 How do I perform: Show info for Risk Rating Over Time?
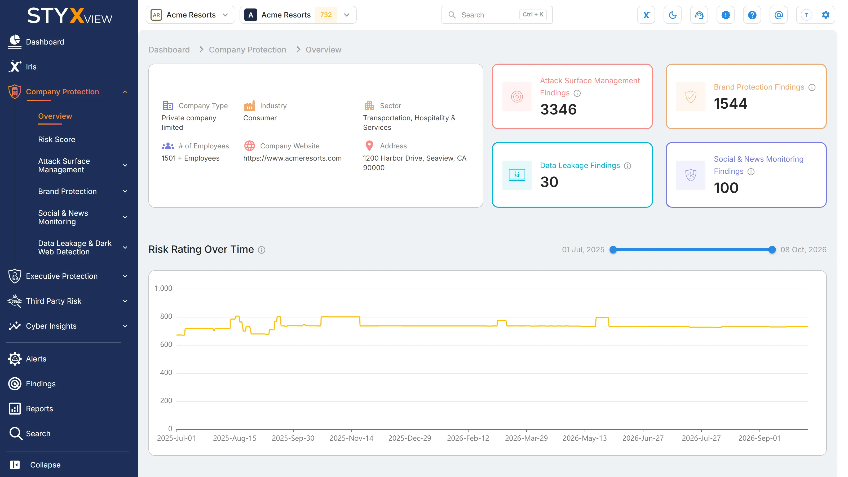coord(261,250)
